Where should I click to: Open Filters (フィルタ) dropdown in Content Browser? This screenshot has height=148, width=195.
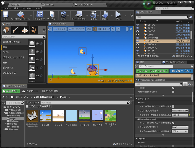(x=33, y=103)
